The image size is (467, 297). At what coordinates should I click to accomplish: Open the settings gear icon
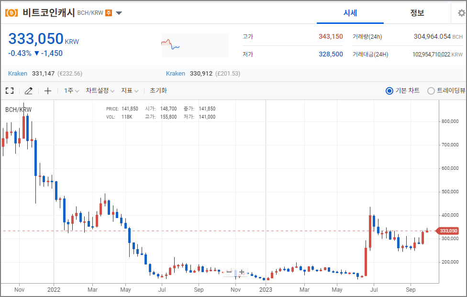point(461,13)
